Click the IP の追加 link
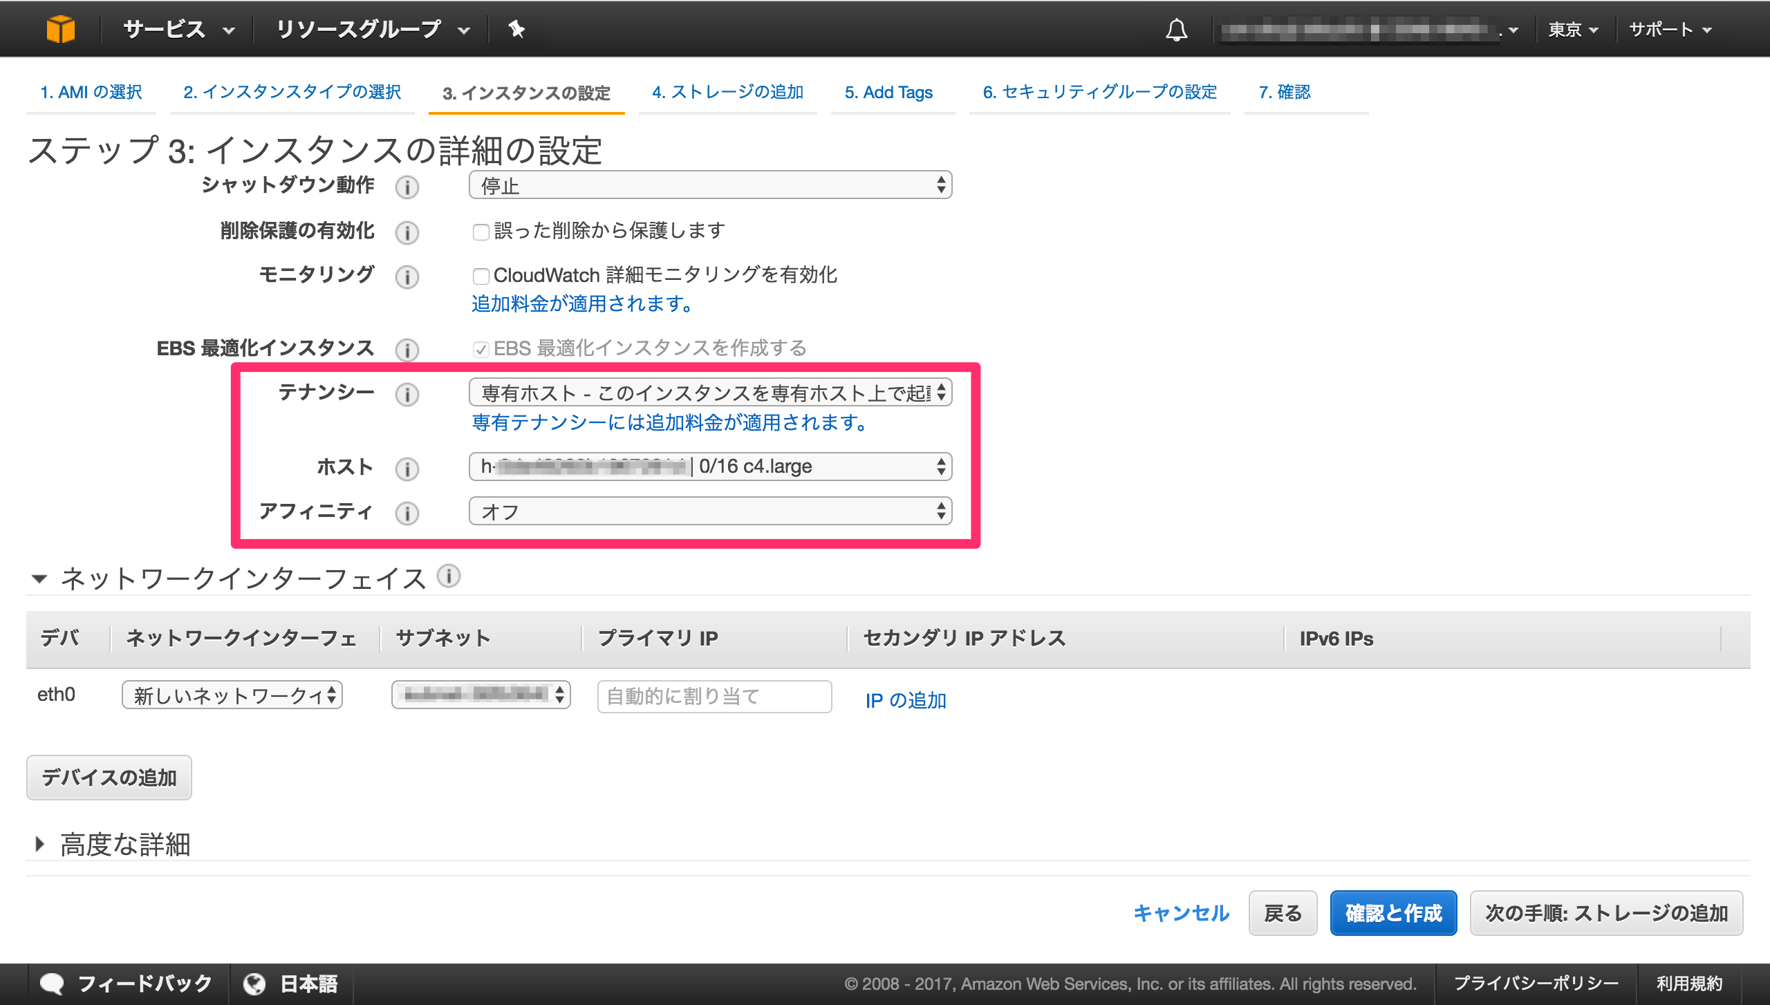Screen dimensions: 1770x1005 [906, 700]
